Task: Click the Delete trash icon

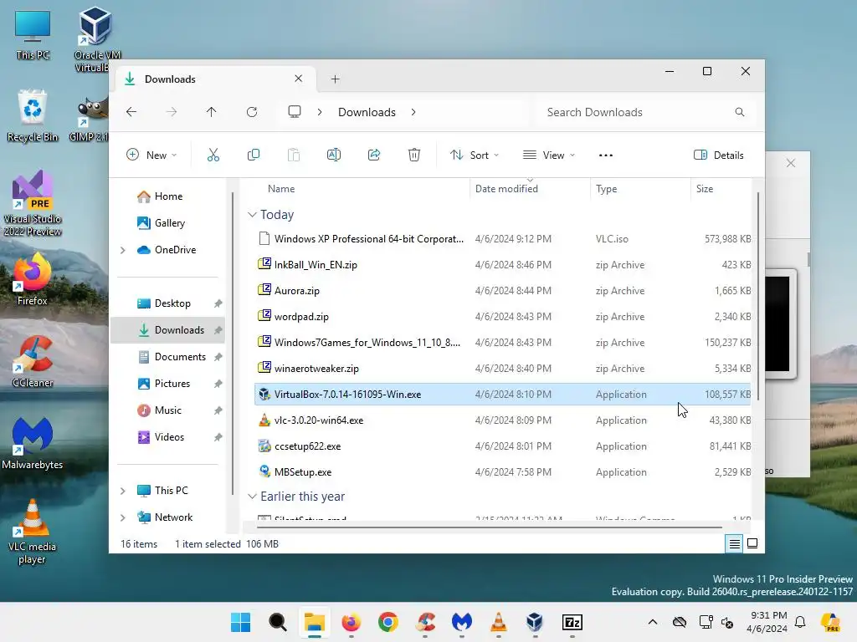Action: (414, 155)
